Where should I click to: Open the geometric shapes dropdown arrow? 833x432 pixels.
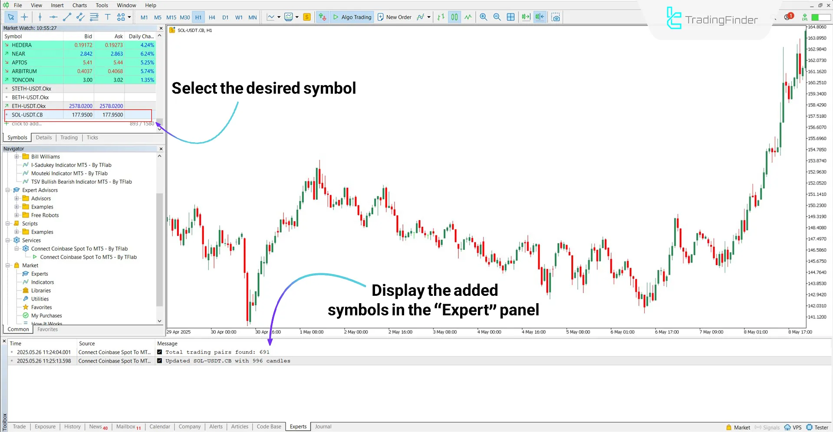coord(130,17)
